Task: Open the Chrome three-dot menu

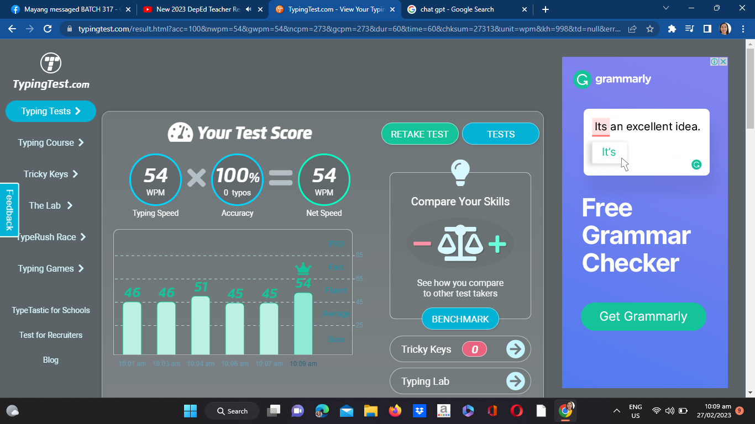Action: pos(743,29)
